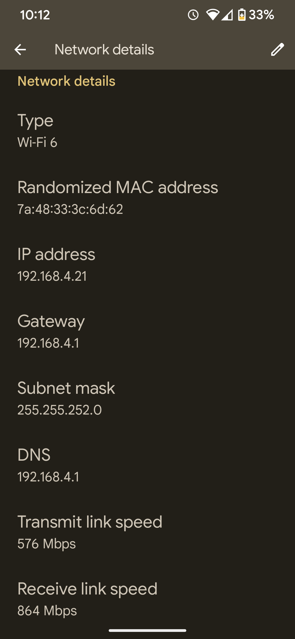Select the Subnet mask row

pyautogui.click(x=147, y=399)
